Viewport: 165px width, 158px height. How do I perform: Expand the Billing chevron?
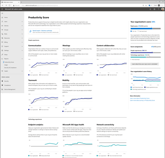coord(22,42)
